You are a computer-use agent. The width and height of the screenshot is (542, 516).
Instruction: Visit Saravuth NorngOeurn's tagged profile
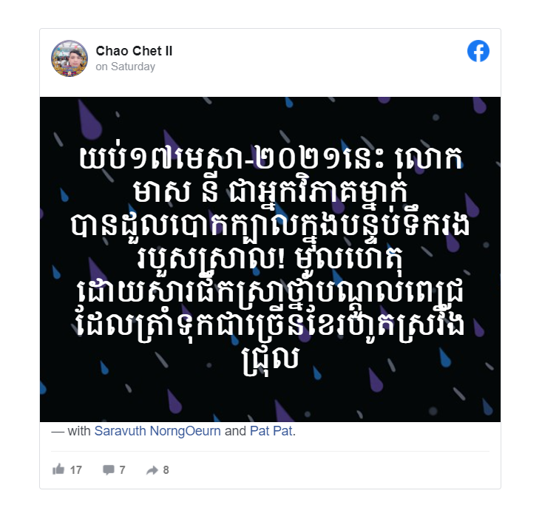(x=157, y=431)
